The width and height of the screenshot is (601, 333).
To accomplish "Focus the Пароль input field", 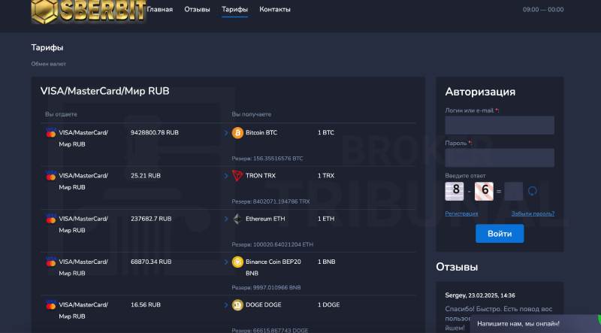I will coord(500,158).
